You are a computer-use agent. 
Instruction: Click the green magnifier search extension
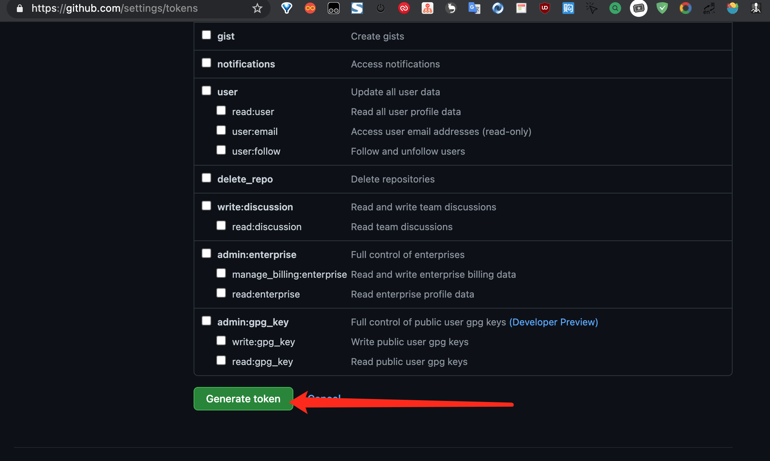point(615,8)
